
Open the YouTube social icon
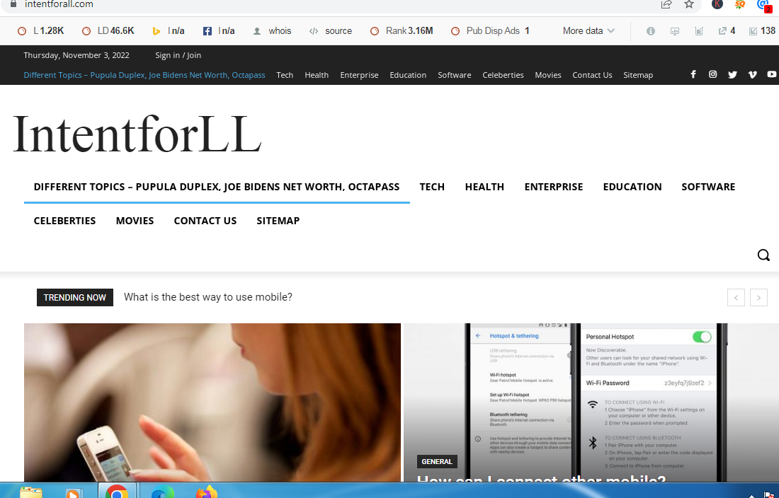point(771,74)
